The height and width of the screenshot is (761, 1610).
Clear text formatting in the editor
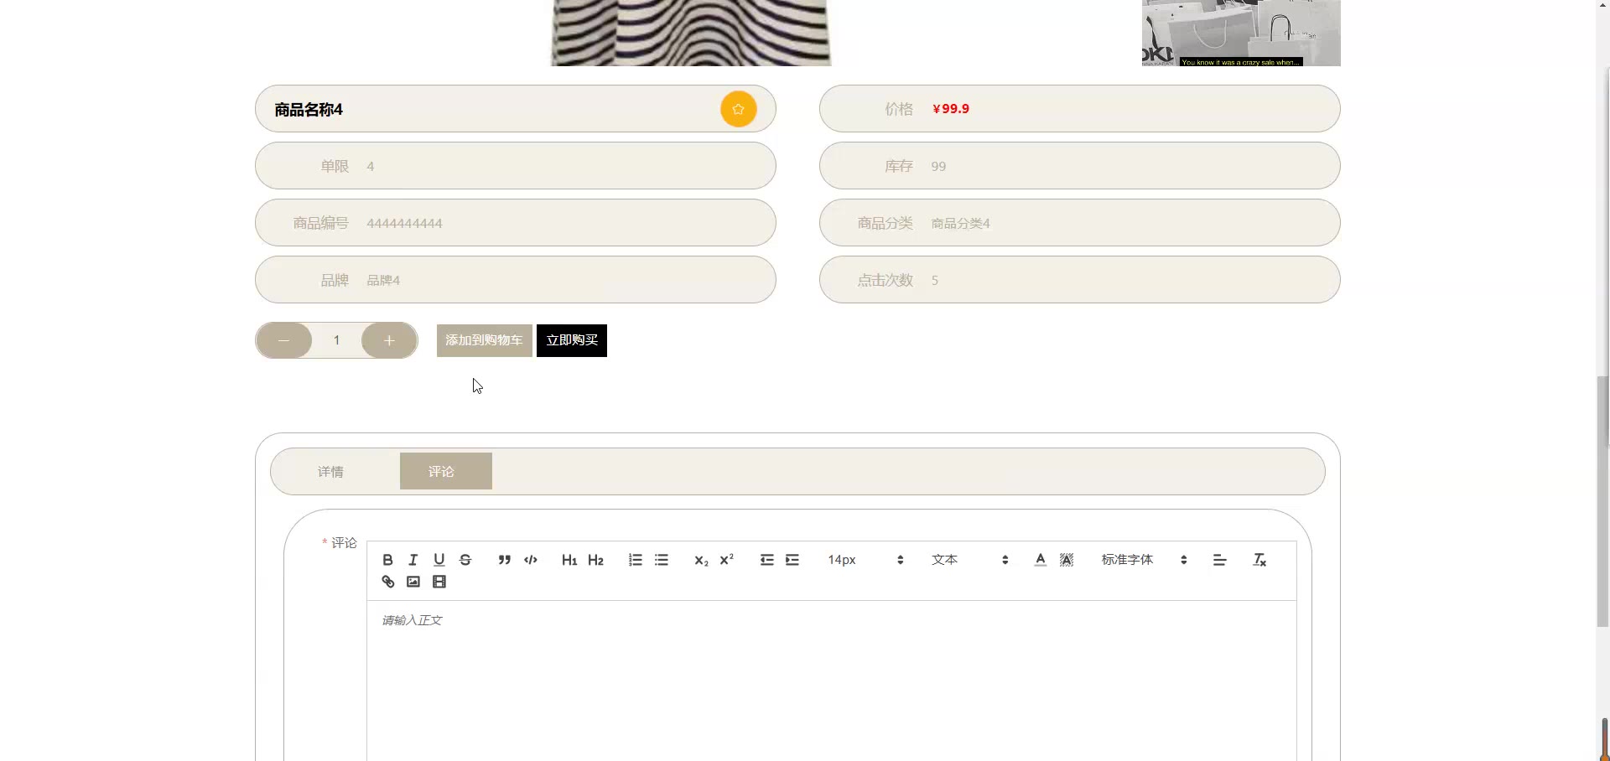1259,560
